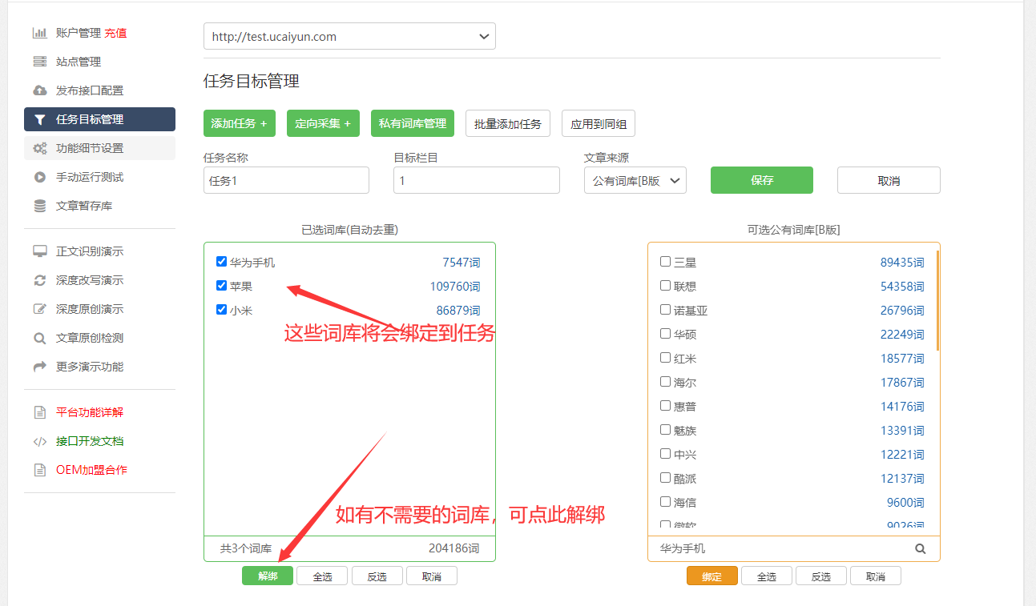Image resolution: width=1036 pixels, height=606 pixels.
Task: Click 添加任务 + button to add task
Action: tap(239, 123)
